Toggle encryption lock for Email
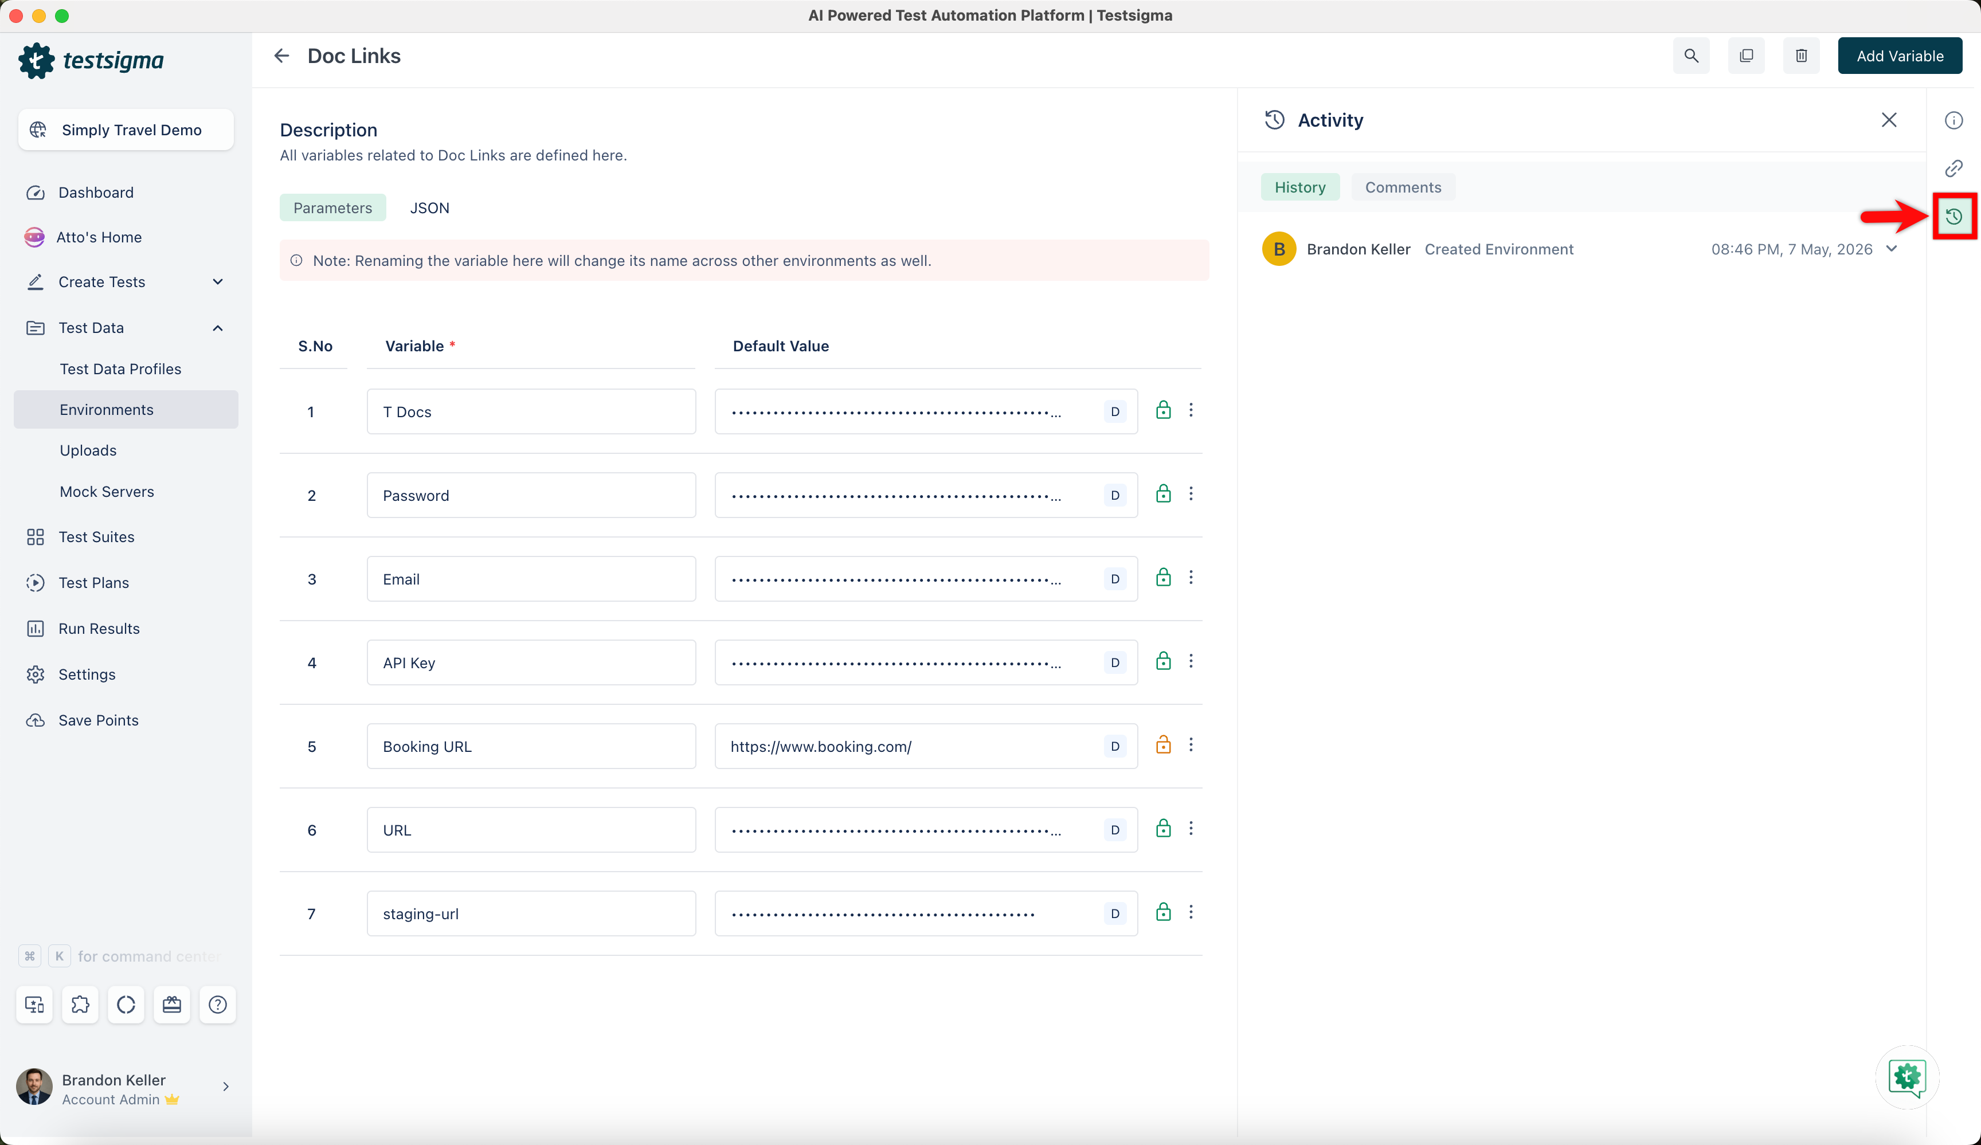Screen dimensions: 1981x1145 click(x=1164, y=578)
